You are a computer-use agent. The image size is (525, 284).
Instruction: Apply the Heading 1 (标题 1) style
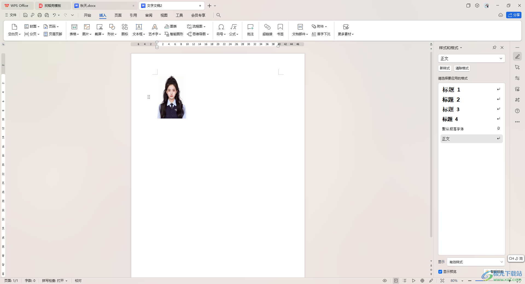[x=471, y=90]
